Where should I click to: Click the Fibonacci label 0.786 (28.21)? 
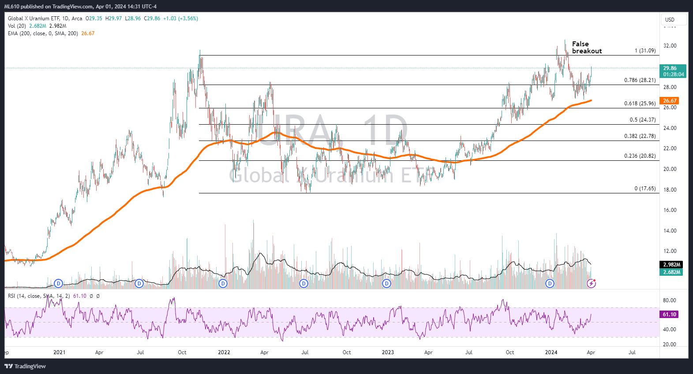pos(640,80)
